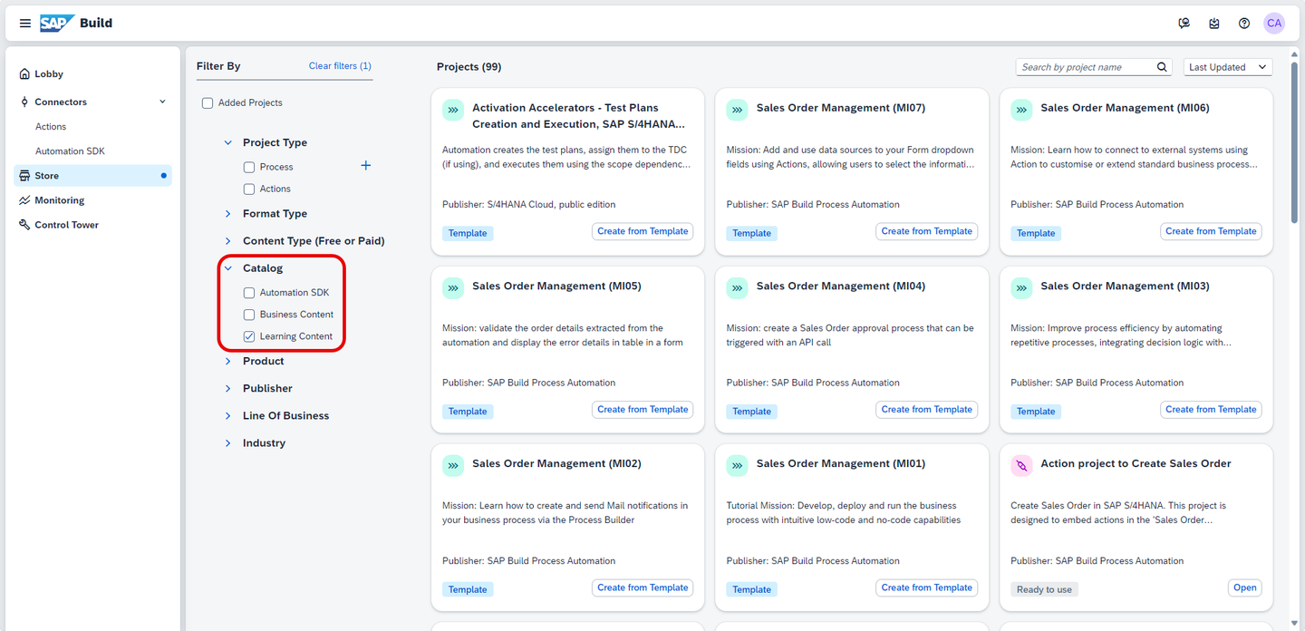1305x631 pixels.
Task: Click the Control Tower wrench icon
Action: [x=24, y=225]
